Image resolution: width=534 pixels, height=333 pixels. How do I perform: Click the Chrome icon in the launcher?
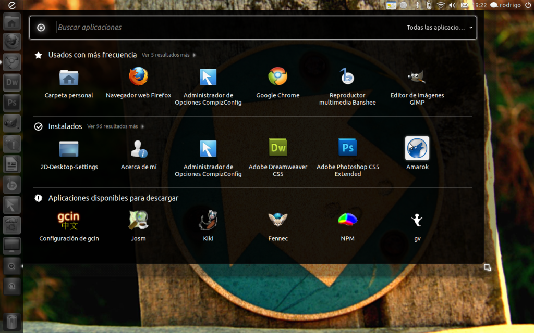[x=12, y=62]
